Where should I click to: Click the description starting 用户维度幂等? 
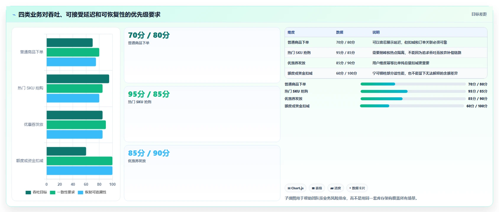(x=401, y=63)
